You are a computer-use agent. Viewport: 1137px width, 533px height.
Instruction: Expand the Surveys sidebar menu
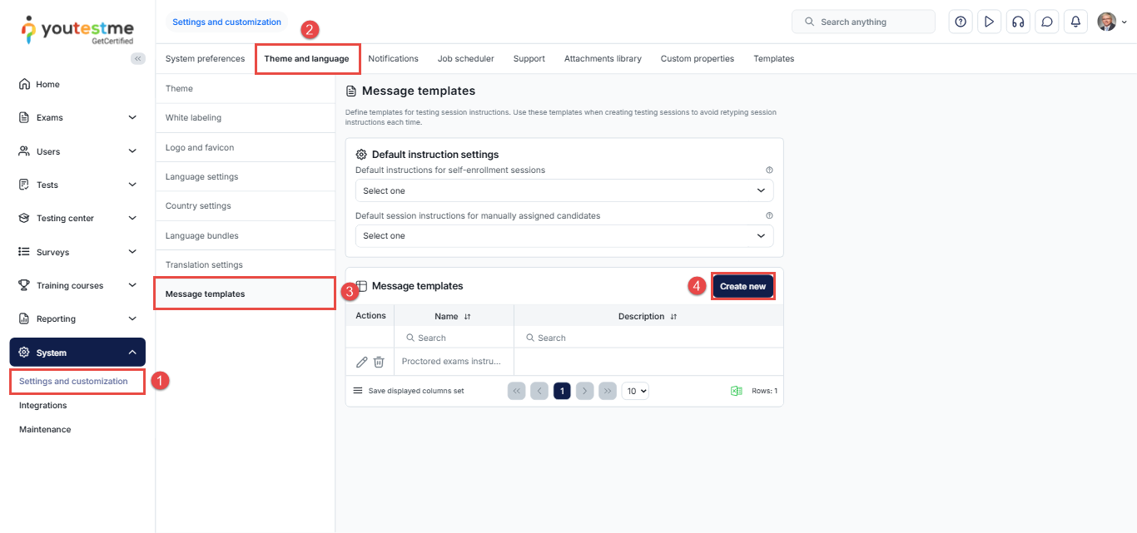point(77,252)
